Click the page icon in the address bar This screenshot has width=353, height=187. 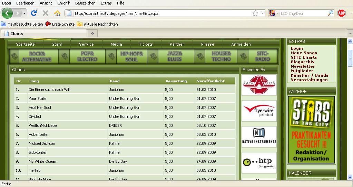coord(69,13)
